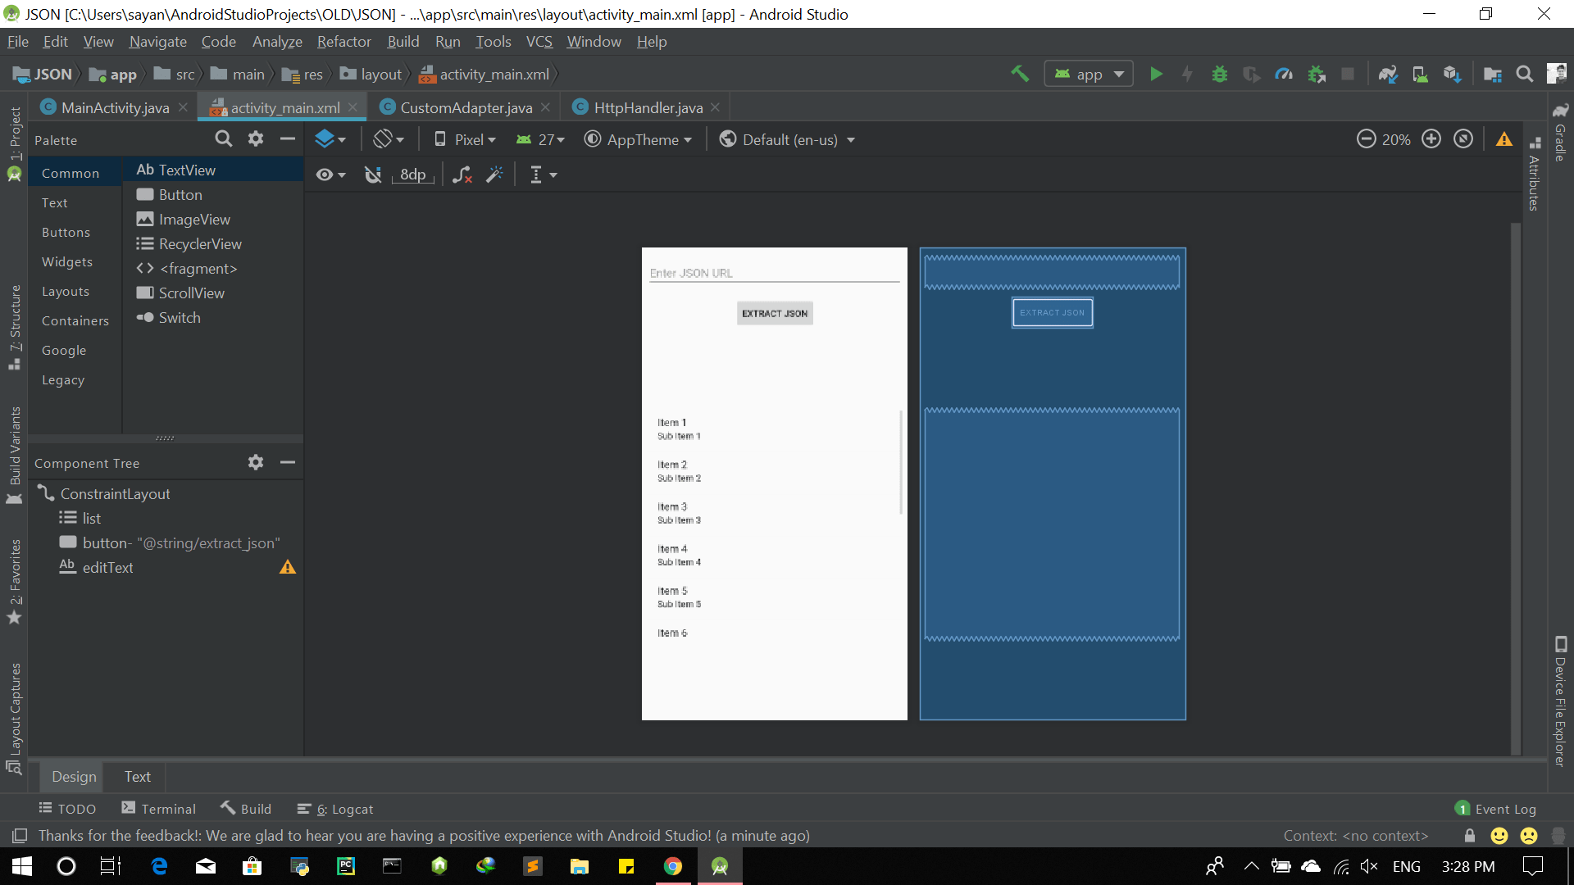Image resolution: width=1574 pixels, height=885 pixels.
Task: Switch to the Text editor mode tab
Action: coord(137,776)
